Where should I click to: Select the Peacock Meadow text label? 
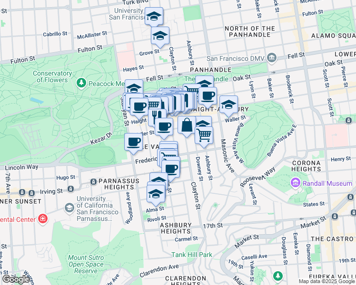(107, 84)
